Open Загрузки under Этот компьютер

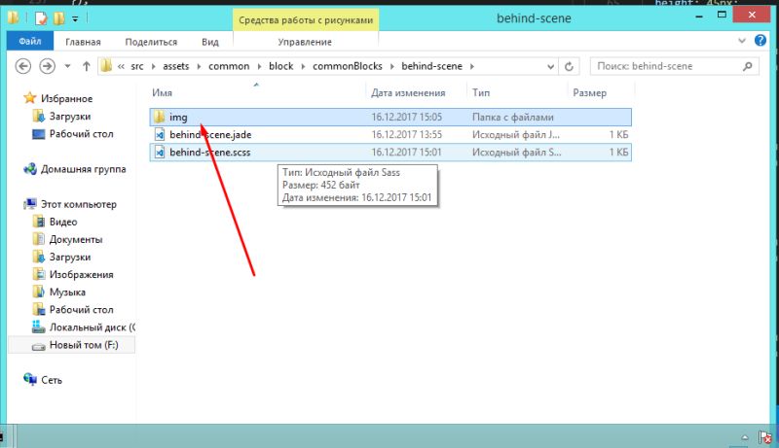click(69, 258)
